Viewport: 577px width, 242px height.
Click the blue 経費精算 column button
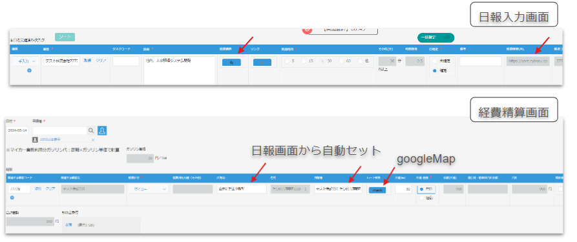[231, 63]
